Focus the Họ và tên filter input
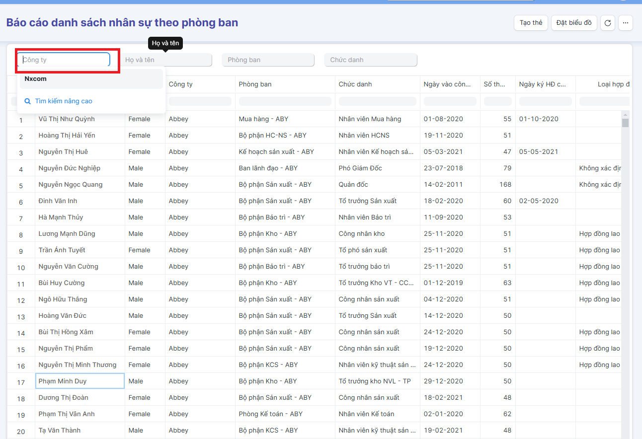 point(165,60)
